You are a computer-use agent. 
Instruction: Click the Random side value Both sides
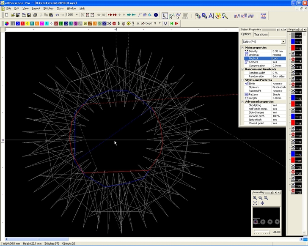(x=279, y=77)
